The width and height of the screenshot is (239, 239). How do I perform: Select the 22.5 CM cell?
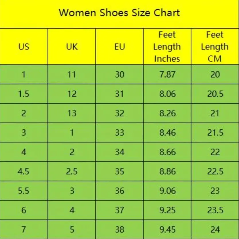tap(215, 171)
